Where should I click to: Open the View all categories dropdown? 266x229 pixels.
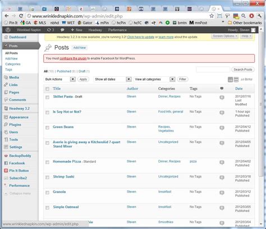154,80
